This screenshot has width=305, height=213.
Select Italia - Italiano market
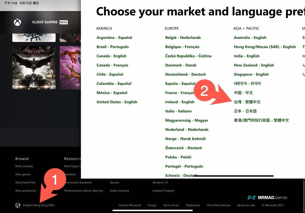pos(178,111)
